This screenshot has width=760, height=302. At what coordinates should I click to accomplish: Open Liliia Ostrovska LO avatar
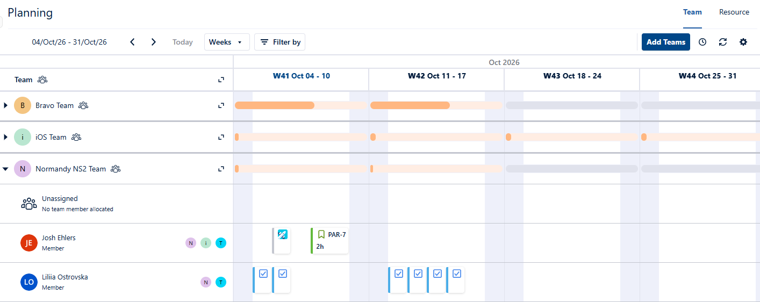click(29, 282)
